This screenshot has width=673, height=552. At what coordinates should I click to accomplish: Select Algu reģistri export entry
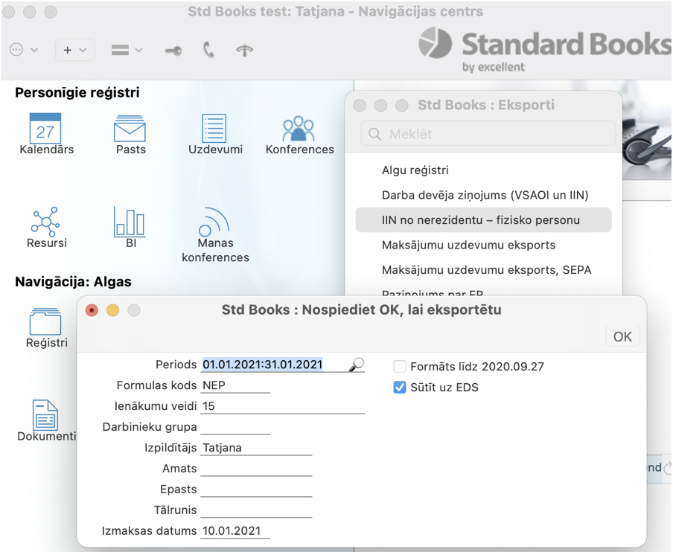[x=415, y=170]
